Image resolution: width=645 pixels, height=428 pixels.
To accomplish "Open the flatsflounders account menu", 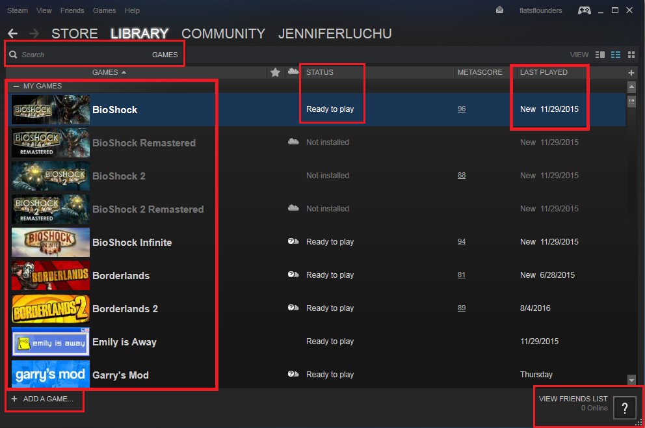I will pyautogui.click(x=540, y=10).
